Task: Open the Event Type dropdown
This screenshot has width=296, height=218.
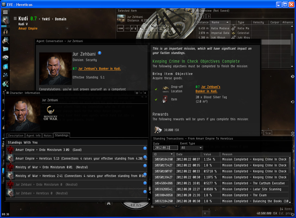Action: pos(192,148)
